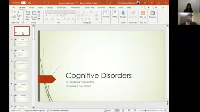Image resolution: width=200 pixels, height=112 pixels.
Task: Toggle the Notes pane in status bar
Action: click(x=108, y=110)
